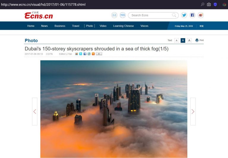Click the share count box showing 0

99,54
